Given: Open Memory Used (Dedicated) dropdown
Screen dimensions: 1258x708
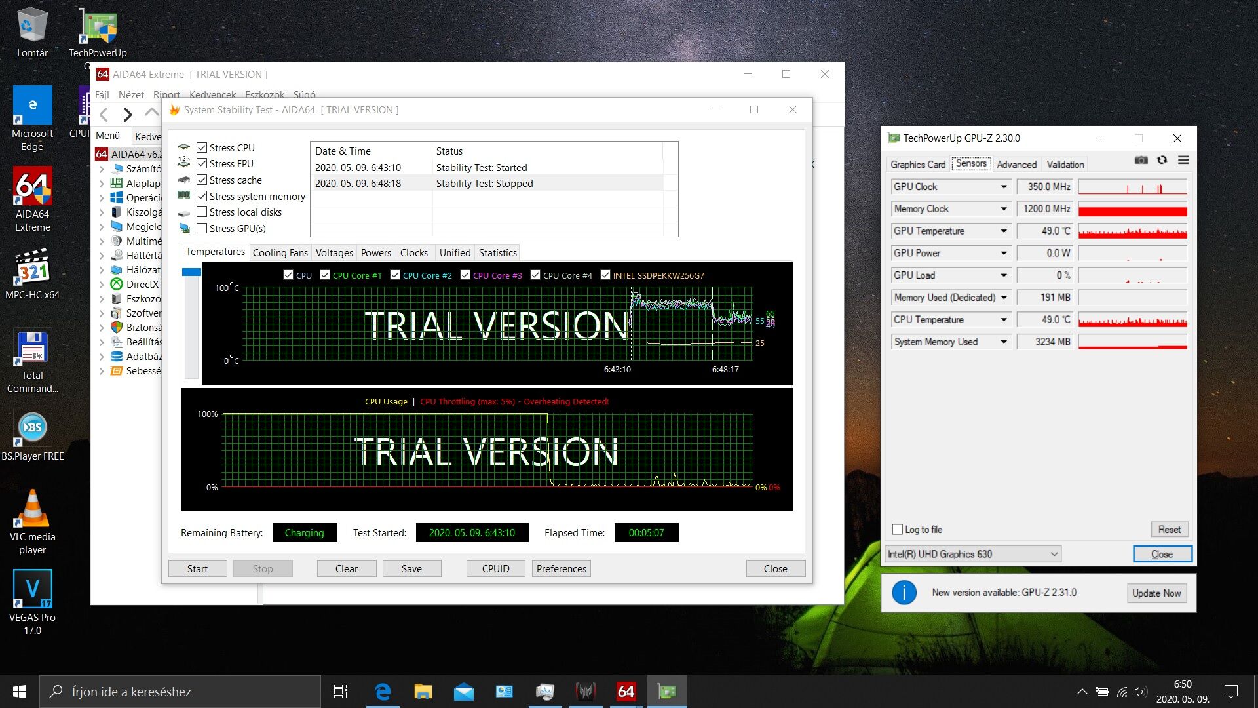Looking at the screenshot, I should (1003, 298).
